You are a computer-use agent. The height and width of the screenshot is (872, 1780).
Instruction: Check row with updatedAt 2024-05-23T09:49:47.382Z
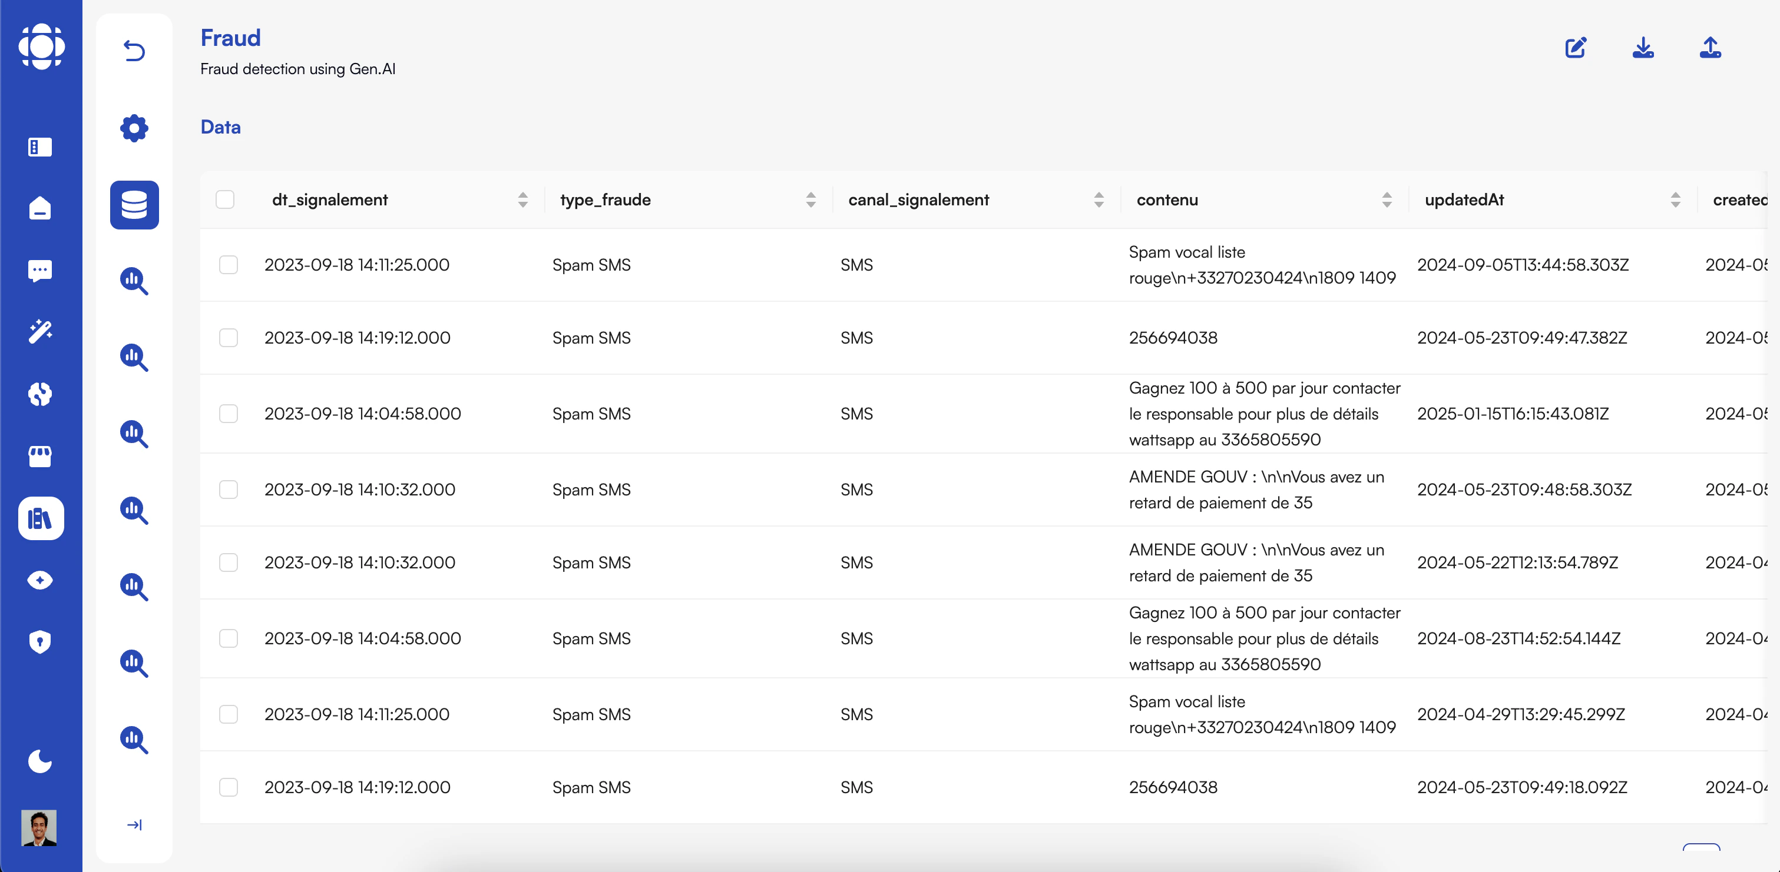pos(229,338)
